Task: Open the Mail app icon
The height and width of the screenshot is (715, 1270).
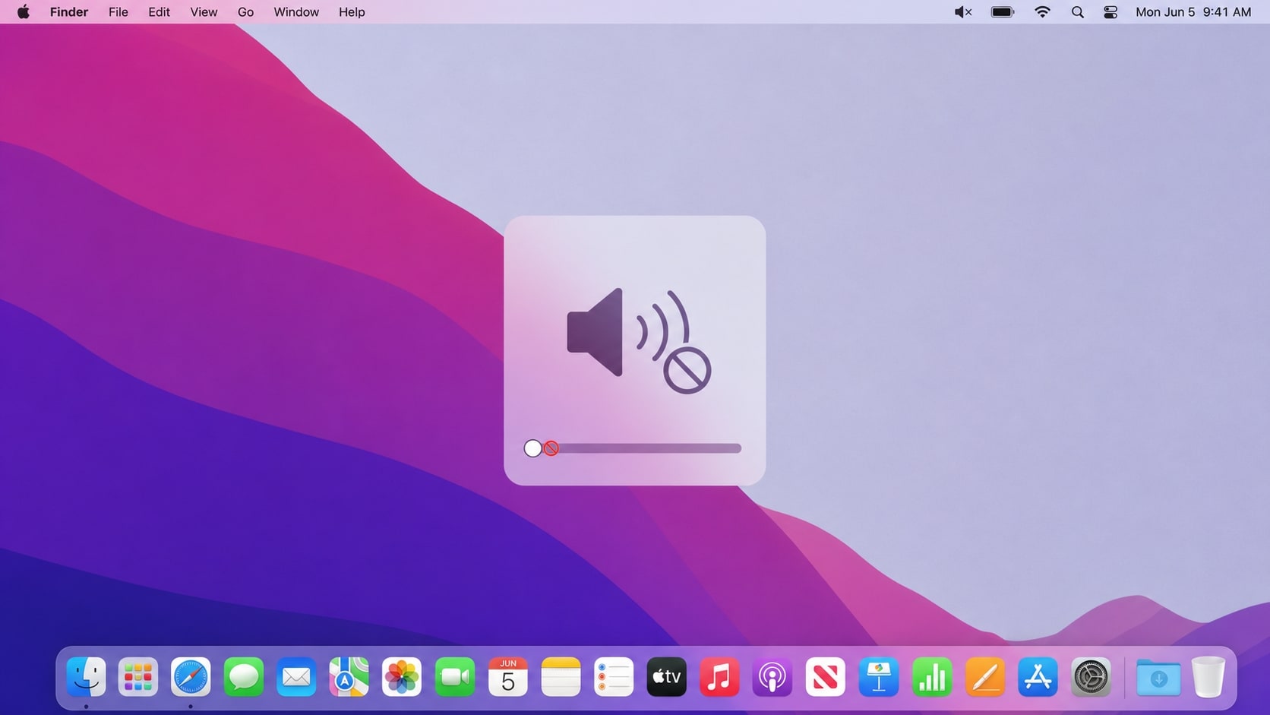Action: click(296, 676)
